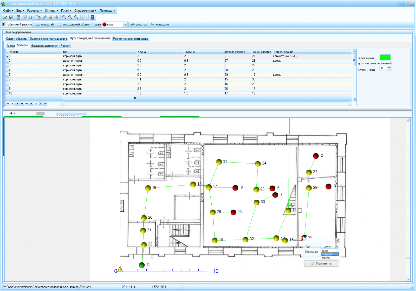
Task: Click the edit record up-triangle navigator button
Action: pyautogui.click(x=31, y=104)
